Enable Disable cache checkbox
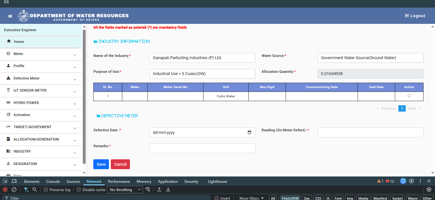Viewport: 435px width, 200px height. coord(79,190)
